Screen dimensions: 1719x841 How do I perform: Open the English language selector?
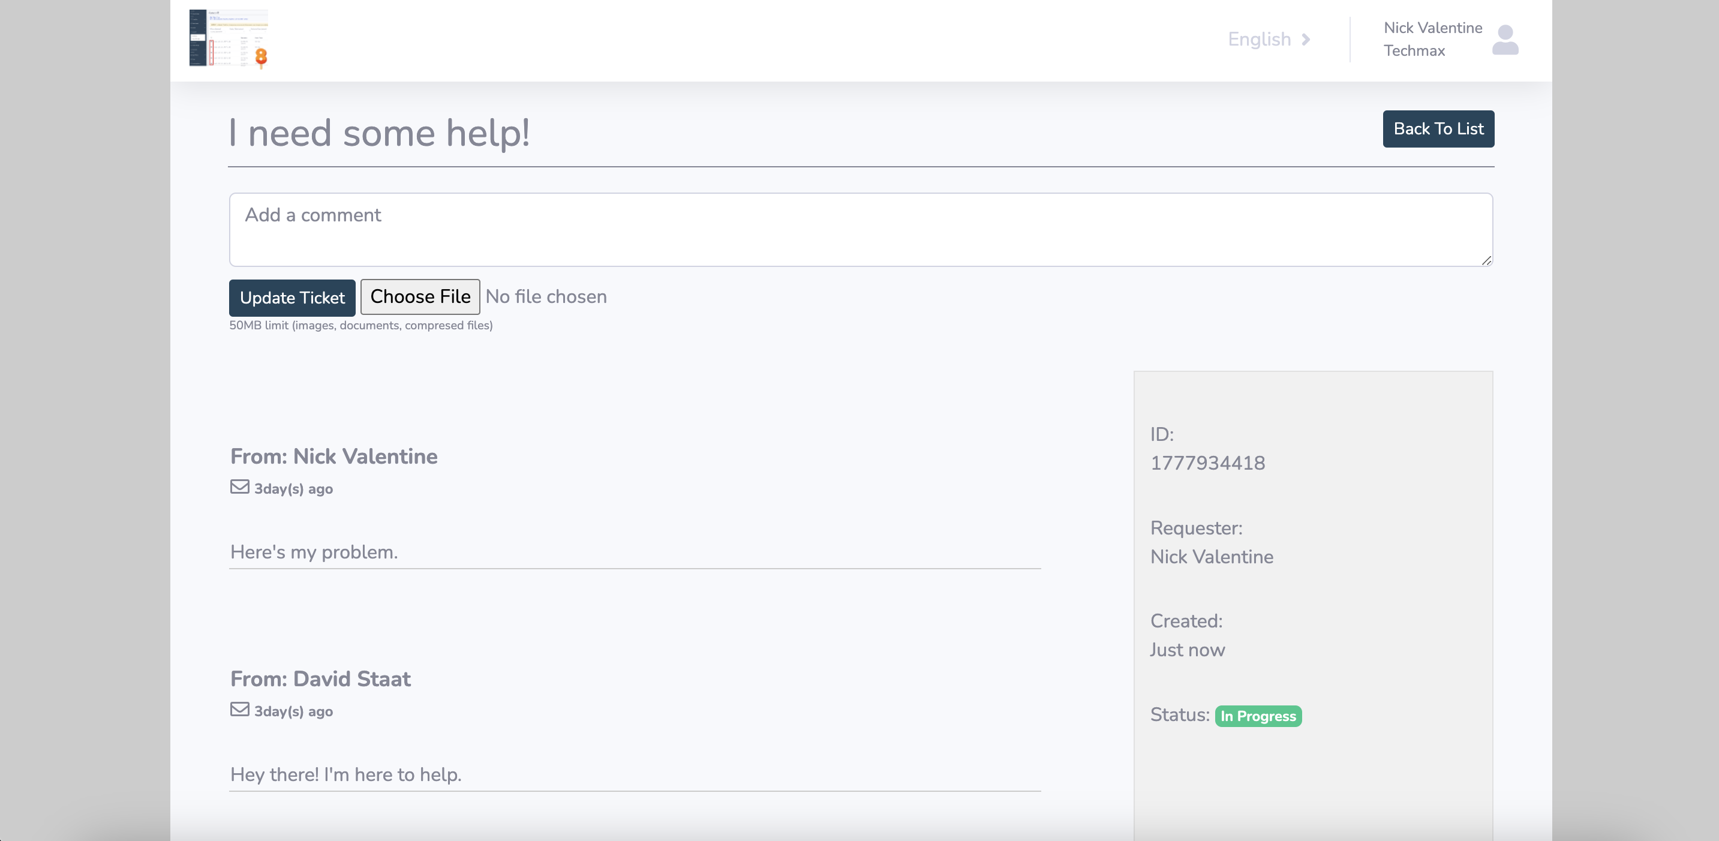(1259, 40)
